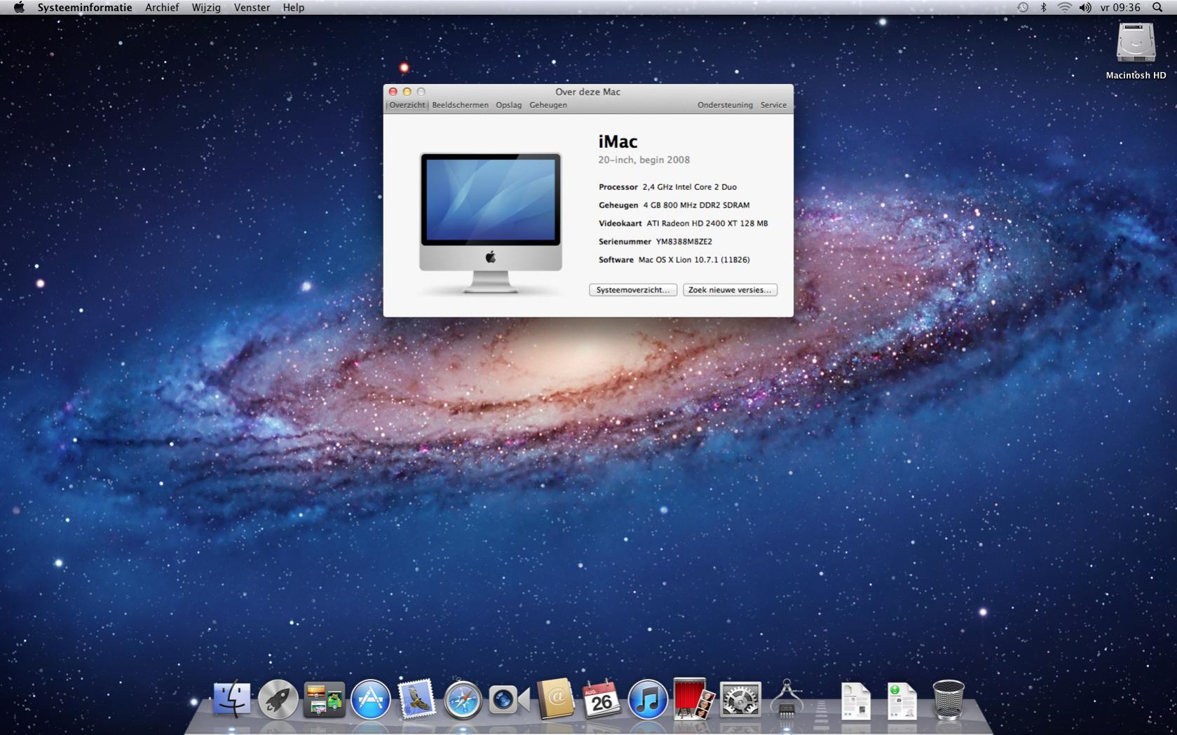The image size is (1177, 735).
Task: Open Finder from the Dock
Action: pyautogui.click(x=231, y=699)
